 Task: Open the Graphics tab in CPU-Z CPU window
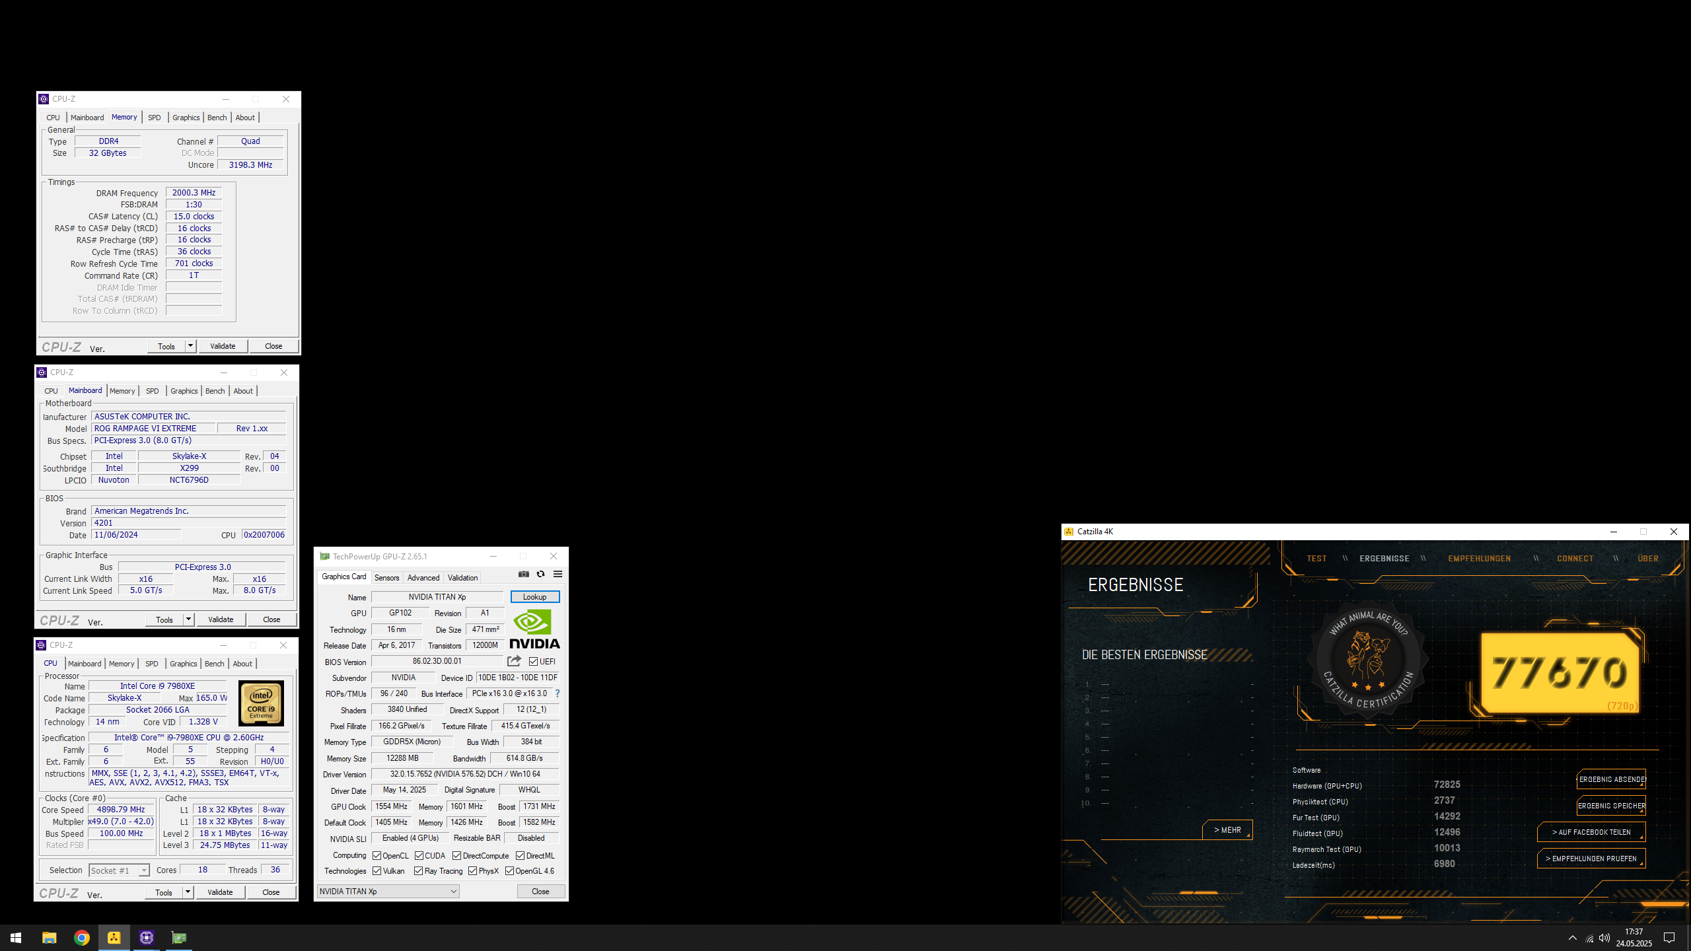(x=184, y=664)
